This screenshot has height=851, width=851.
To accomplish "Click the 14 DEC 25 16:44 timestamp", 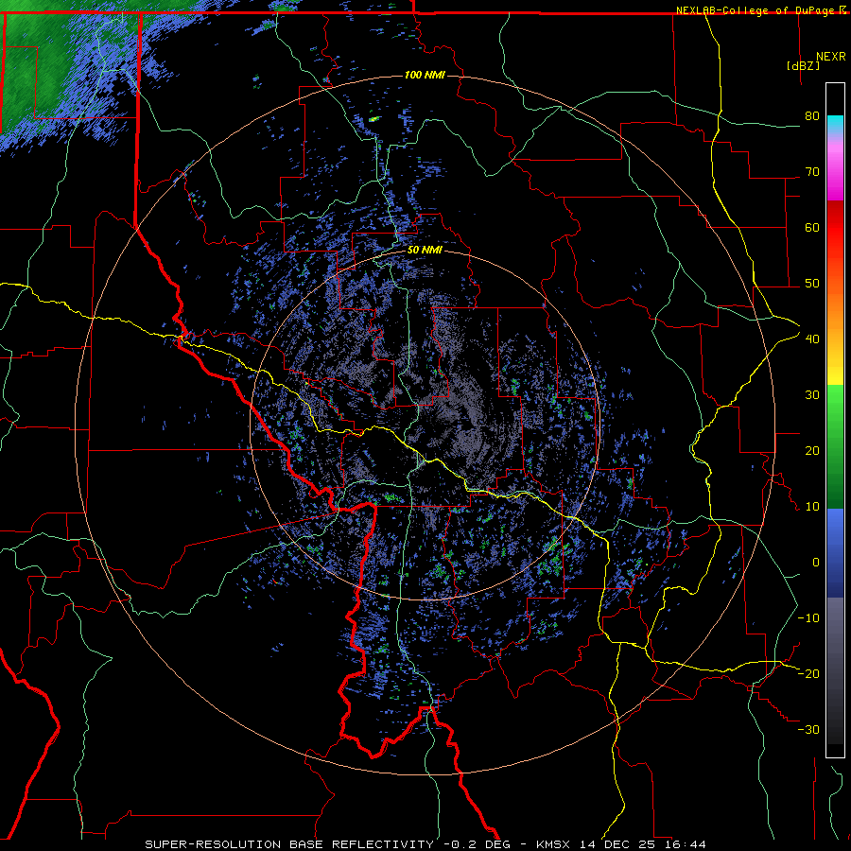I will click(x=643, y=844).
